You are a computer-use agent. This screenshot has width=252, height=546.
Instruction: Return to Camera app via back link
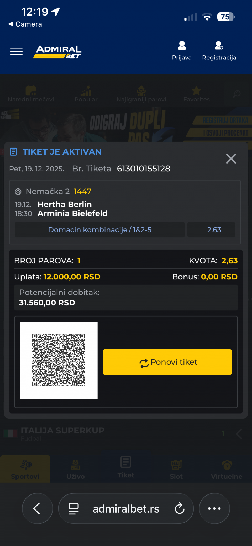[25, 24]
